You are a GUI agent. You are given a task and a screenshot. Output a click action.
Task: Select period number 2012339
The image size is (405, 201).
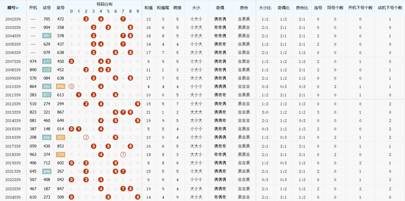click(x=13, y=104)
